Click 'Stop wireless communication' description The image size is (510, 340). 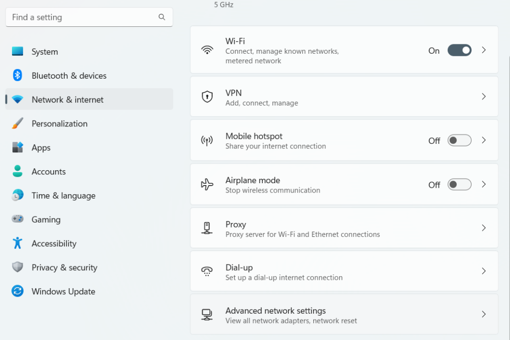click(x=272, y=190)
